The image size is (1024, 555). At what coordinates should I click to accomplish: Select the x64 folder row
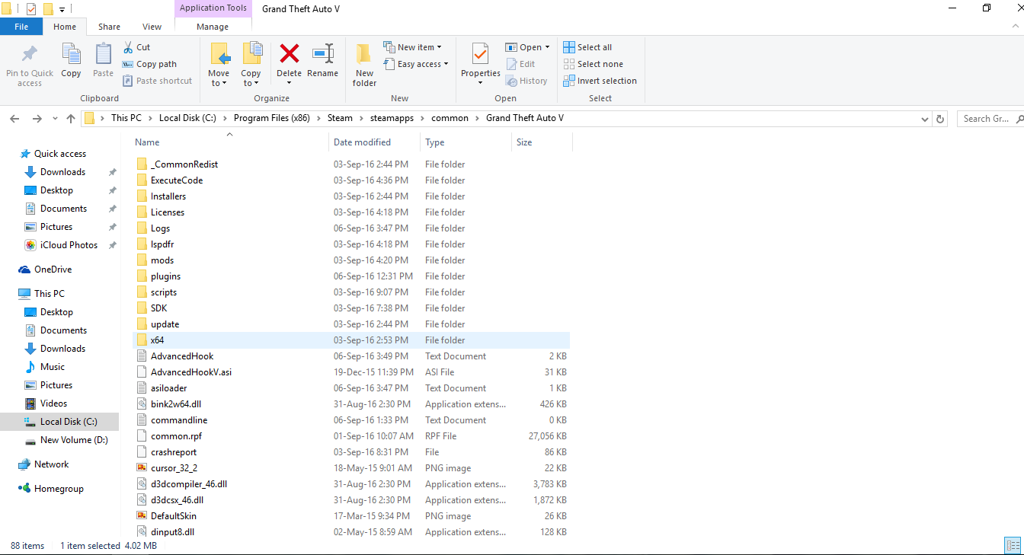(x=351, y=340)
